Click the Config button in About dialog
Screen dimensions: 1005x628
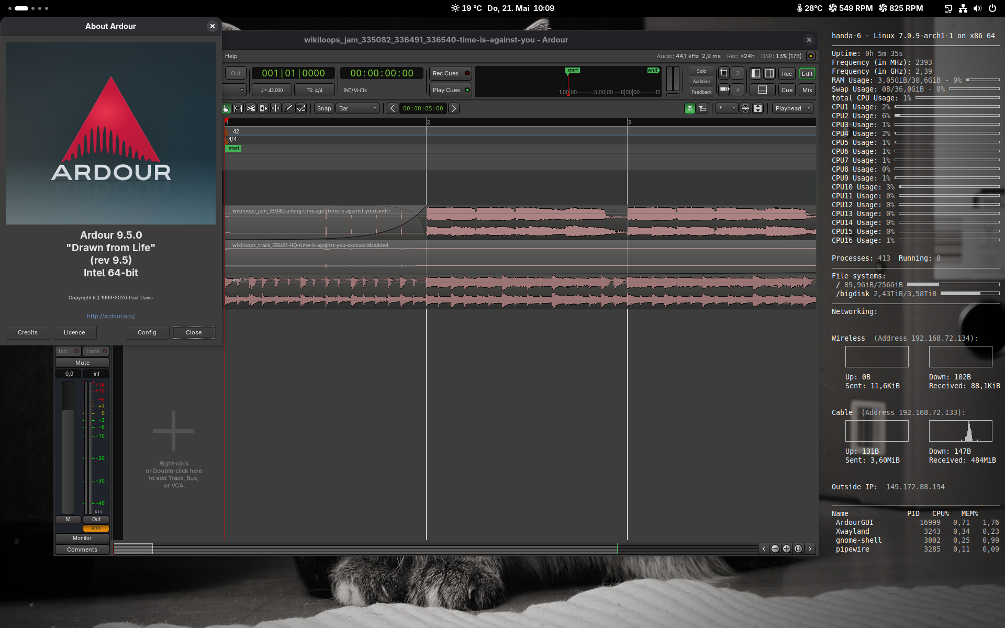click(147, 332)
